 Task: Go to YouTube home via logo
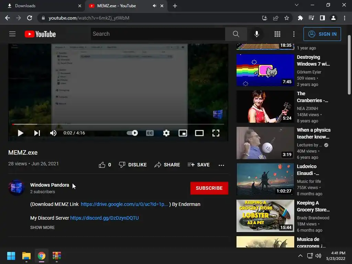[40, 34]
